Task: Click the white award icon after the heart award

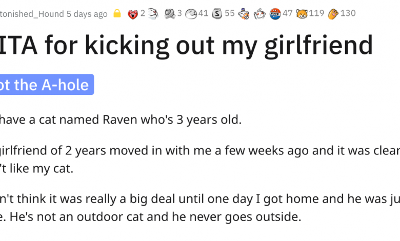Action: tap(152, 13)
